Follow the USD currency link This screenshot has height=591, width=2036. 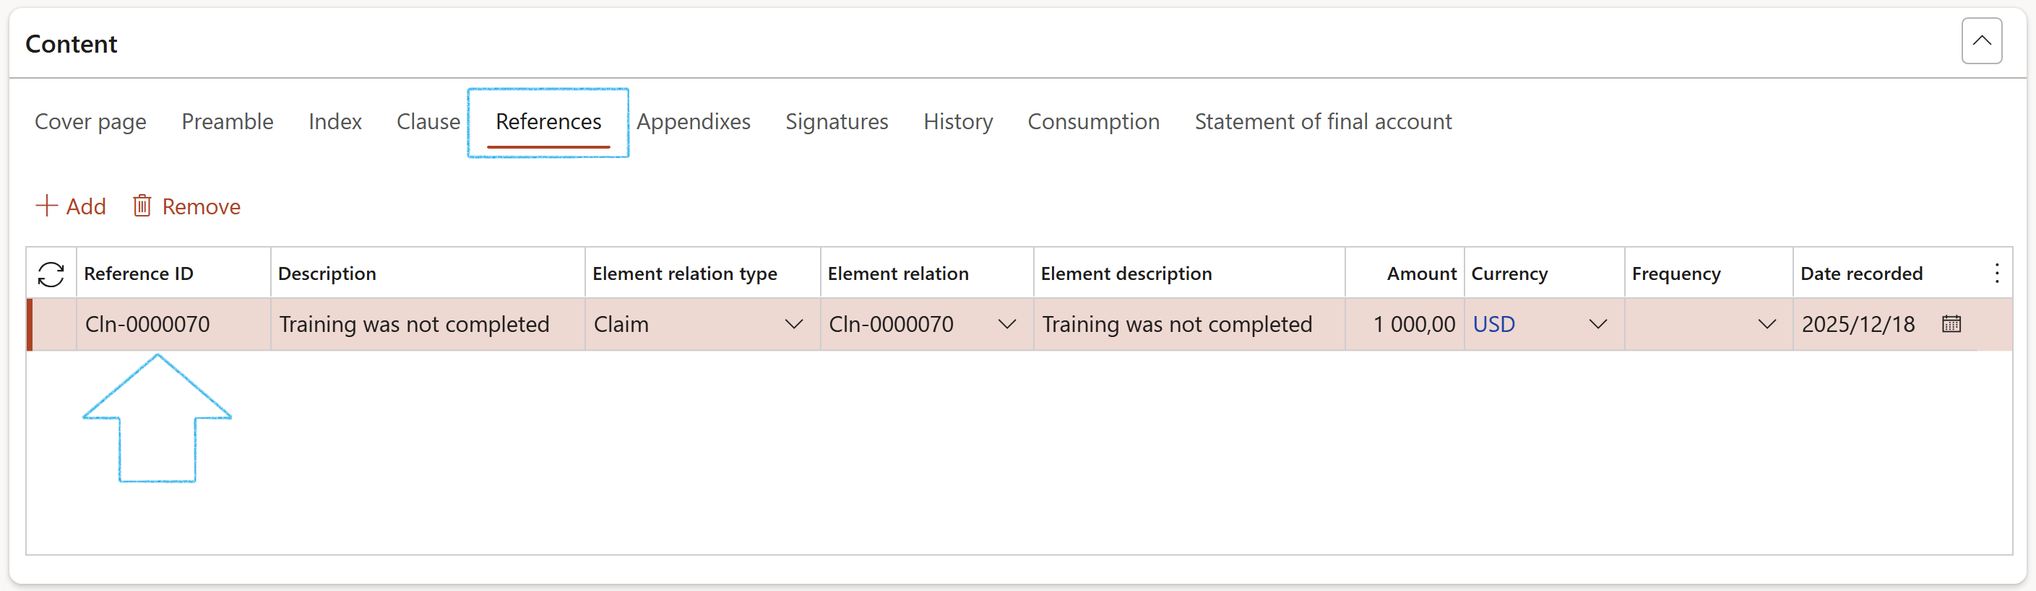tap(1493, 324)
